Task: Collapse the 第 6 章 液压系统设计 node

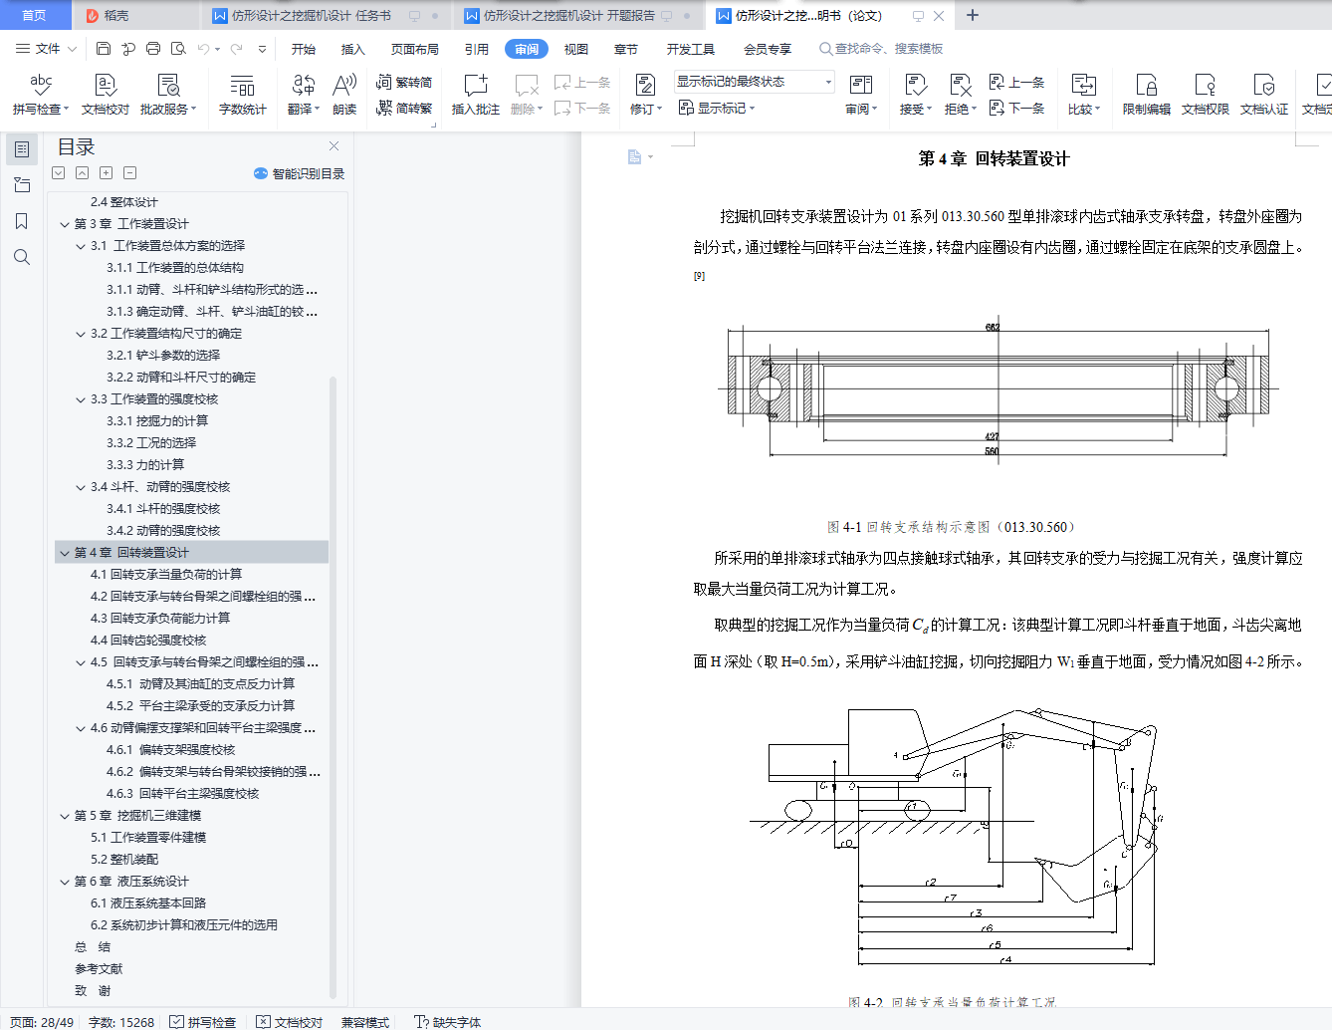Action: coord(65,882)
